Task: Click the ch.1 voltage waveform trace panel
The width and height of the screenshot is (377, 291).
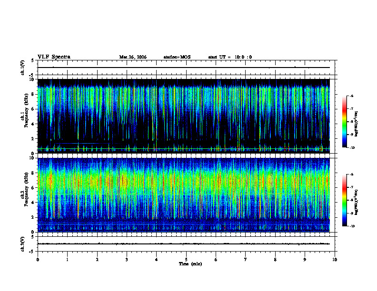Action: point(186,68)
